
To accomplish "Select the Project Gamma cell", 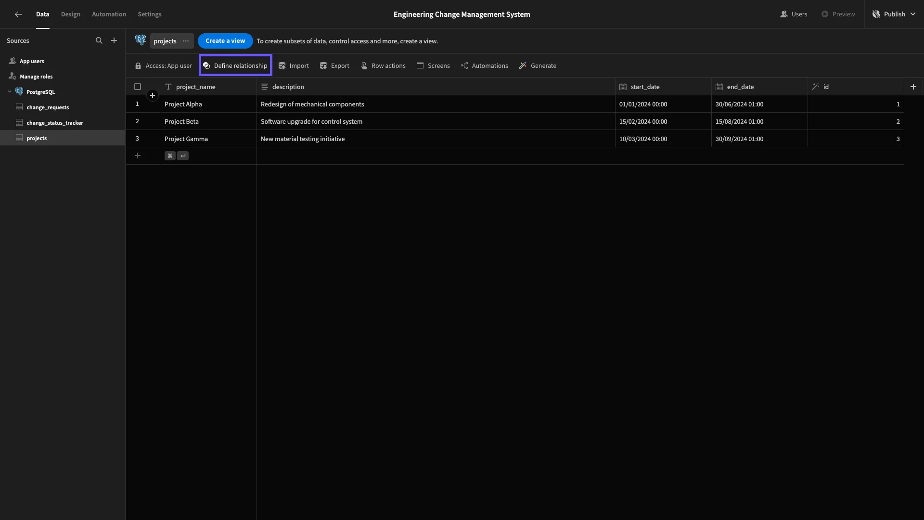I will point(208,139).
